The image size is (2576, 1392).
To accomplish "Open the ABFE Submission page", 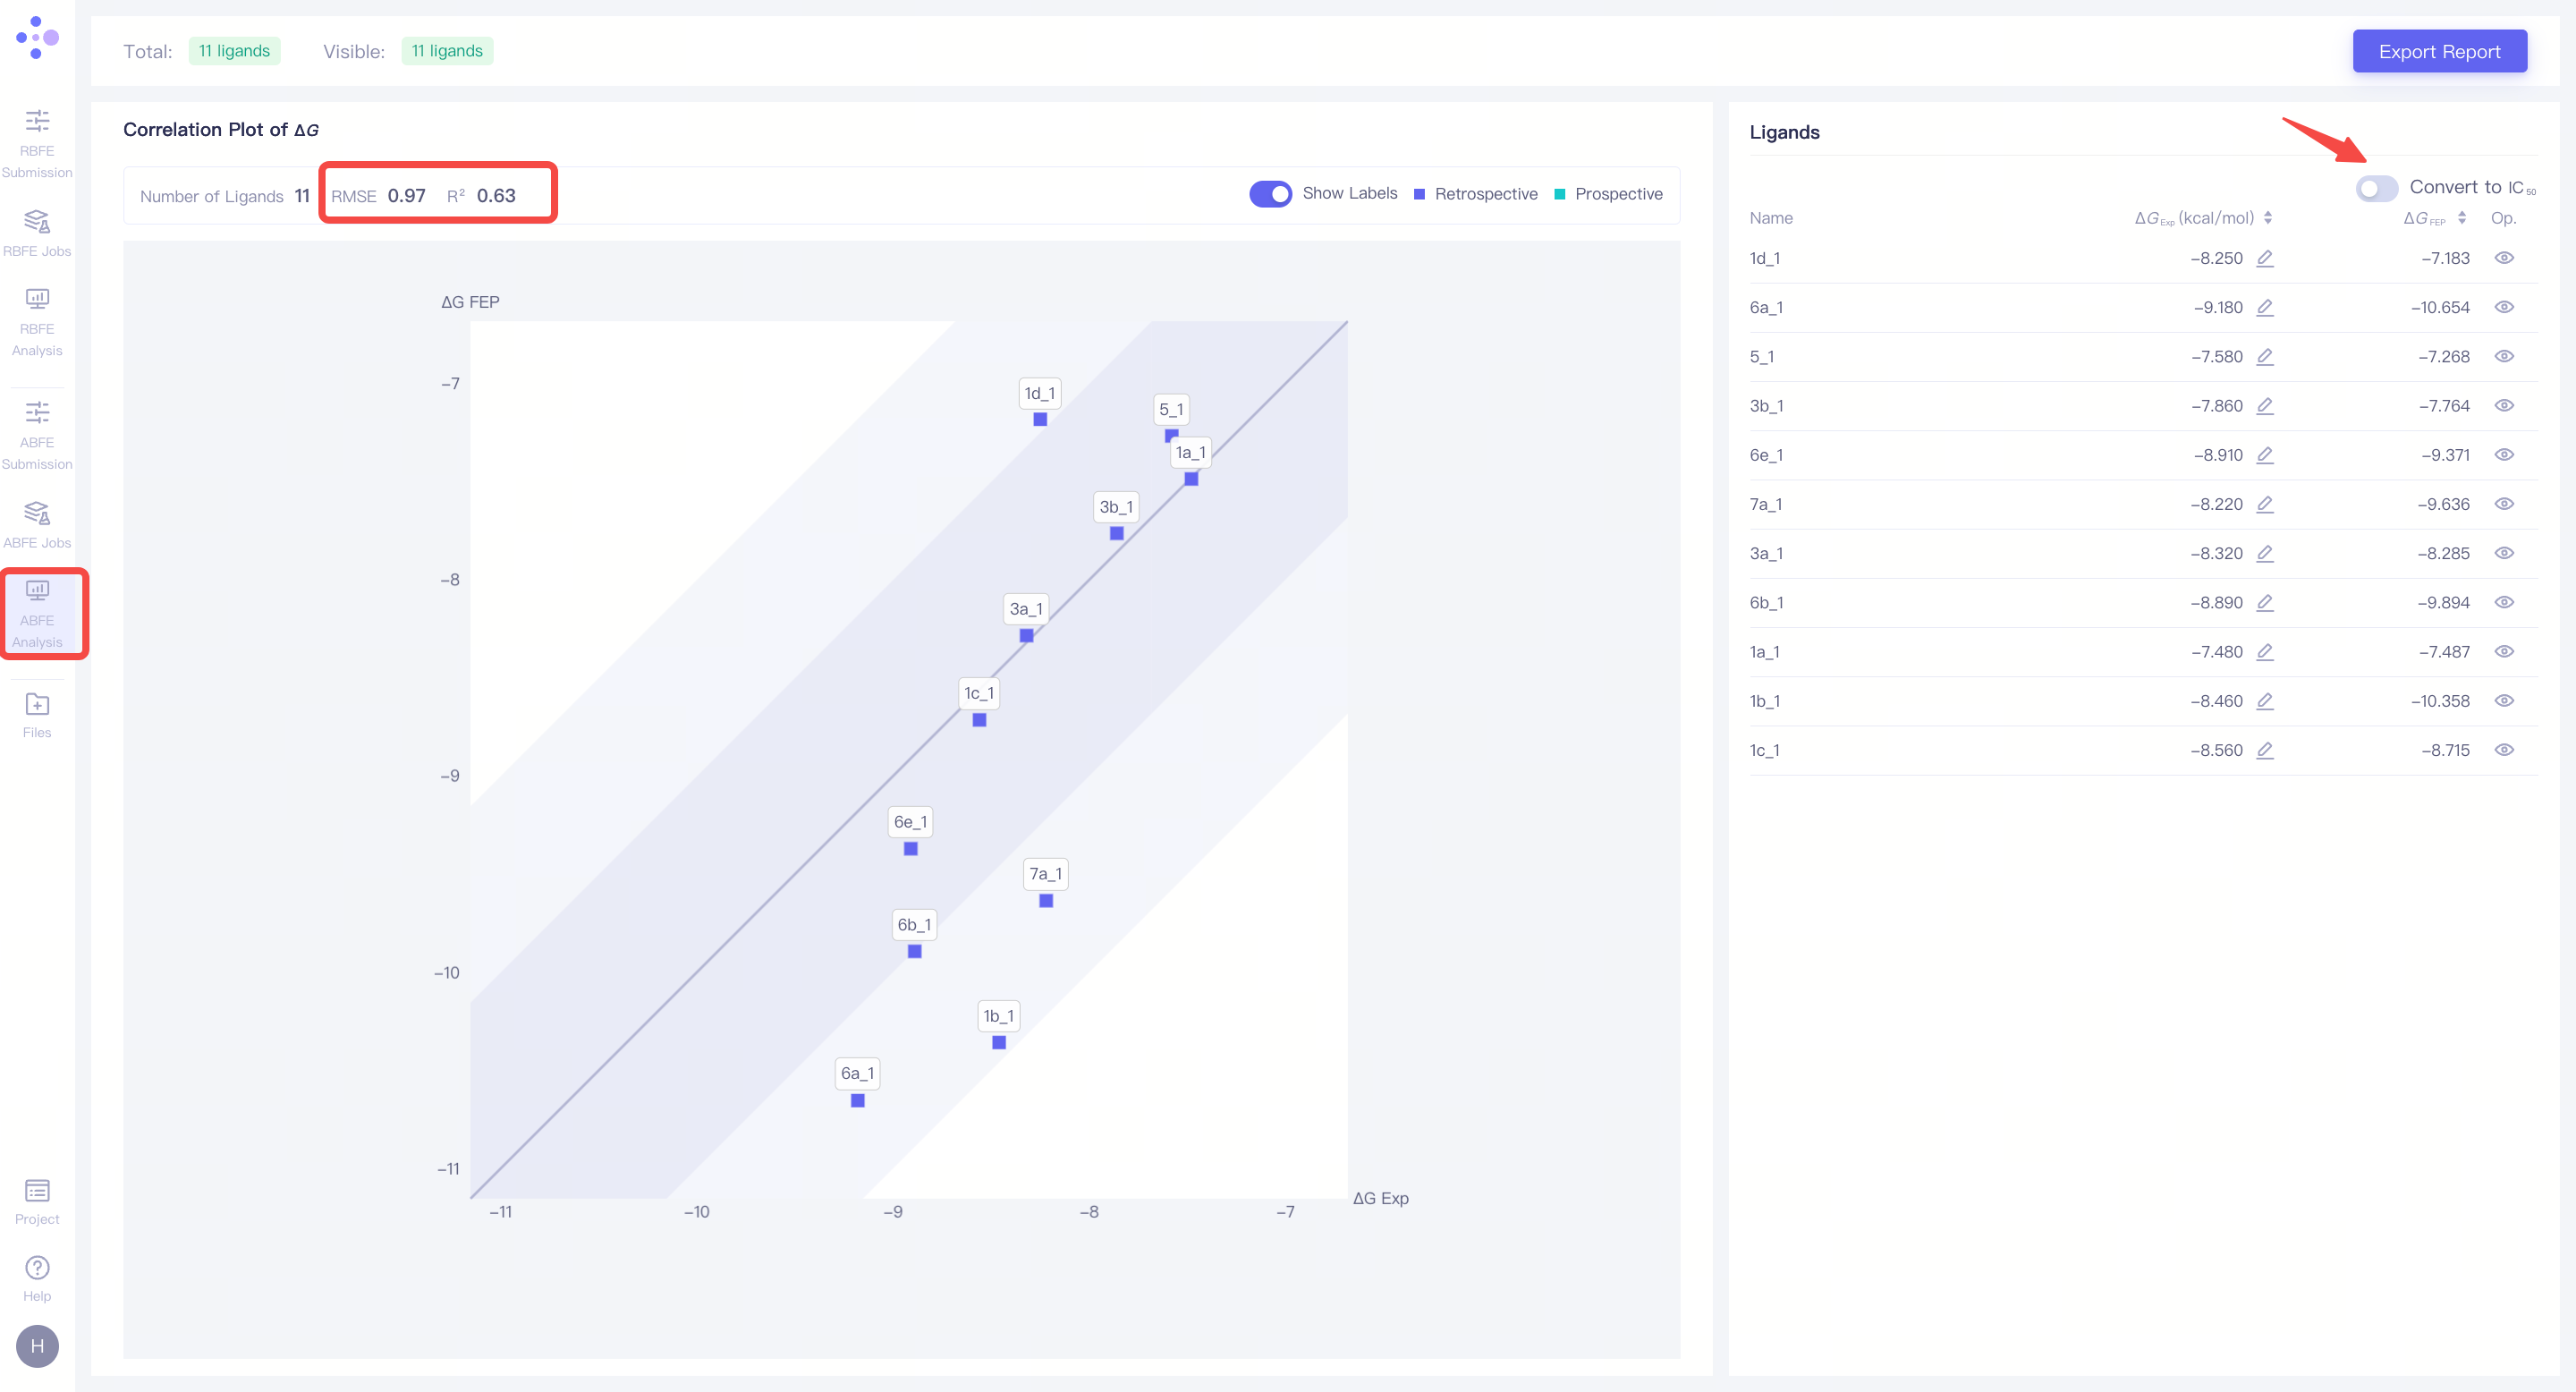I will pyautogui.click(x=37, y=434).
